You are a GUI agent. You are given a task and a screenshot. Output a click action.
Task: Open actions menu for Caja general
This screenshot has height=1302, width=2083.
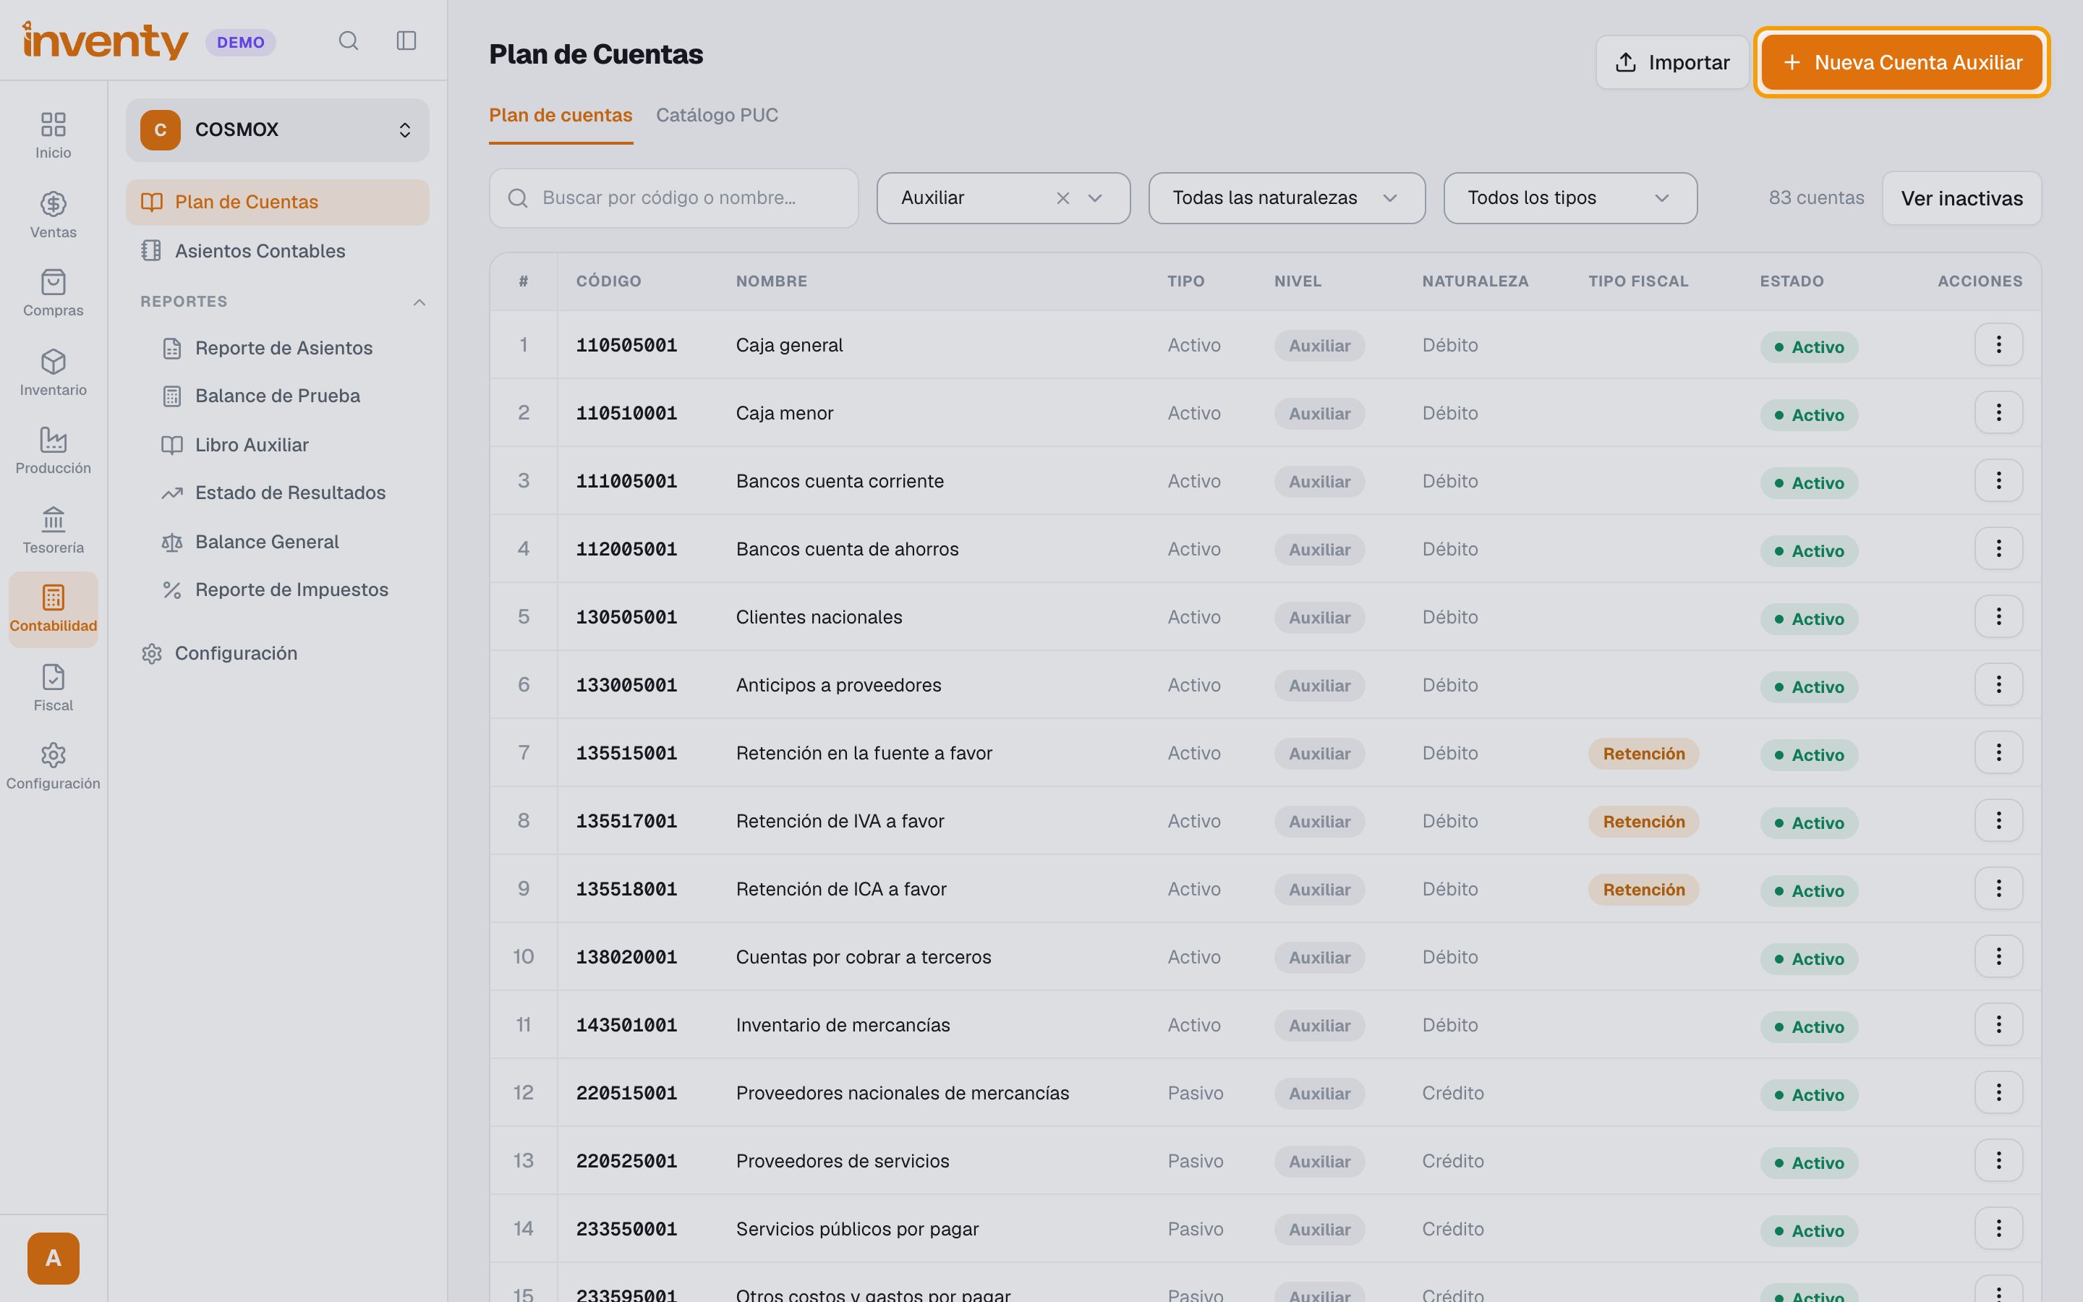1998,344
